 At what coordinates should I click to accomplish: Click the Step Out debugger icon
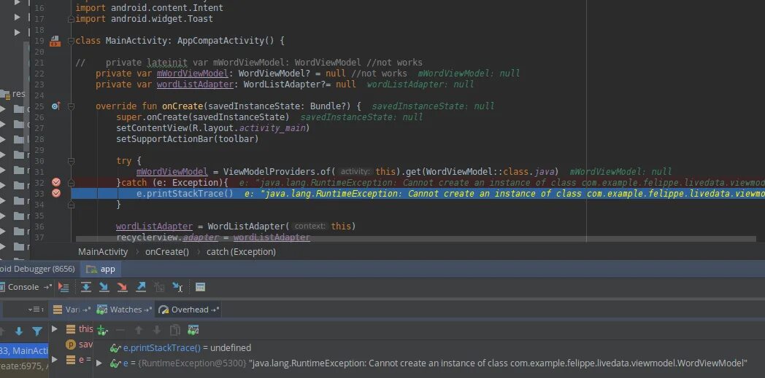pos(140,287)
